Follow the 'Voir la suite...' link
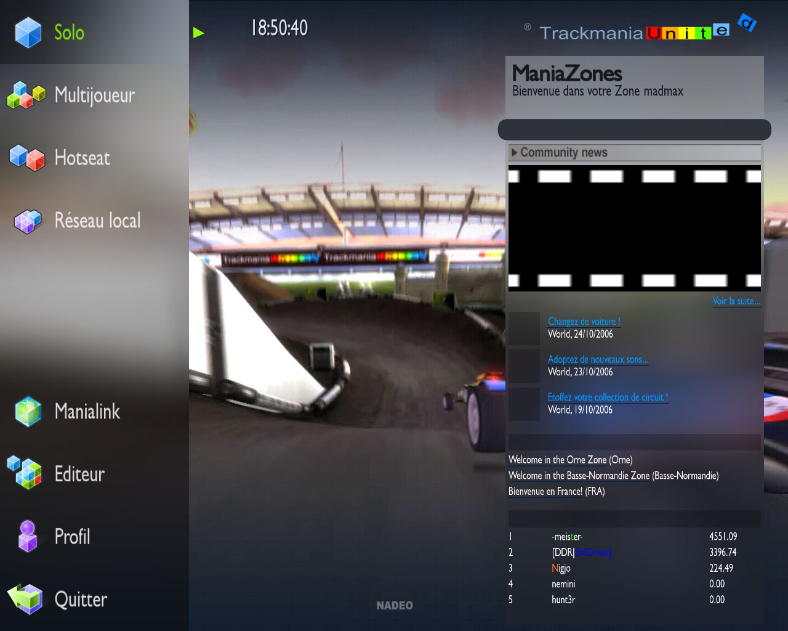788x631 pixels. [x=736, y=301]
